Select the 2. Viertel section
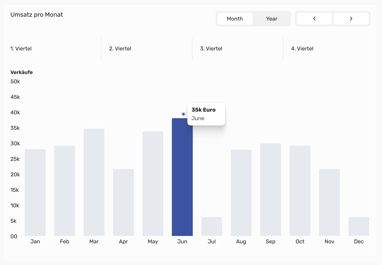This screenshot has width=382, height=265. [120, 48]
